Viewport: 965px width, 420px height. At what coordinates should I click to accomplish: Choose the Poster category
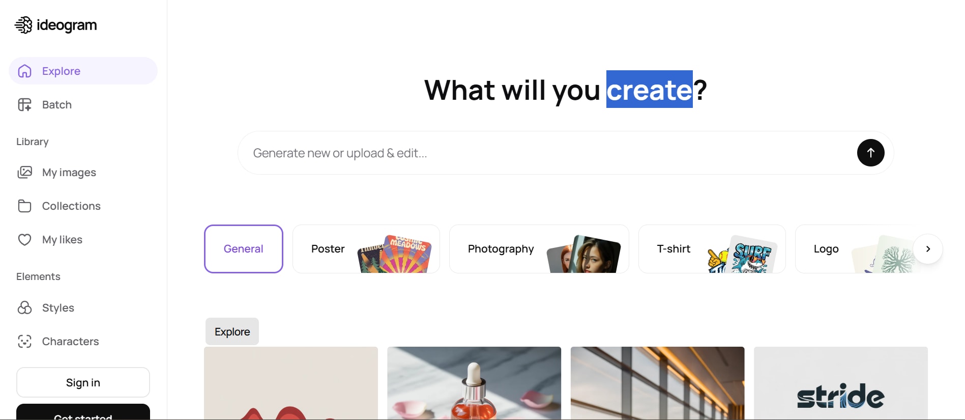(x=366, y=249)
